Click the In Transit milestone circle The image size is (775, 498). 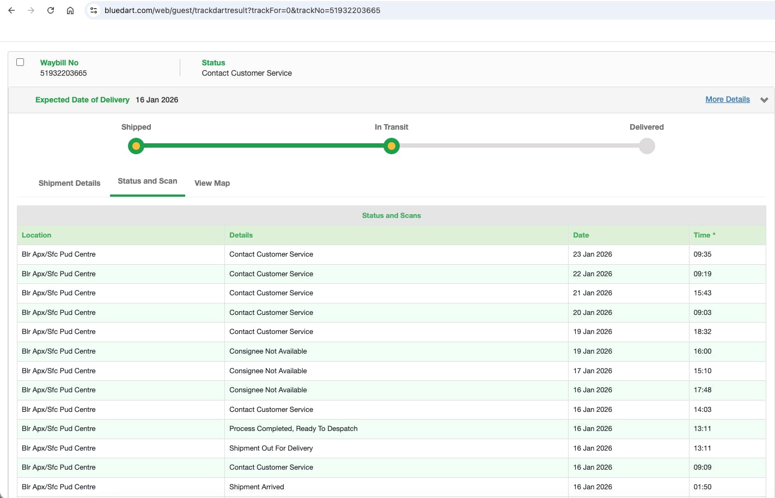(391, 146)
